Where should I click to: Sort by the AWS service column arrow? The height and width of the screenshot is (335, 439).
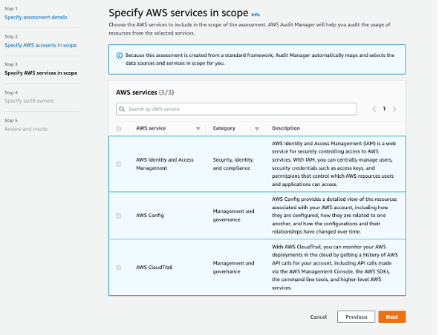point(198,128)
